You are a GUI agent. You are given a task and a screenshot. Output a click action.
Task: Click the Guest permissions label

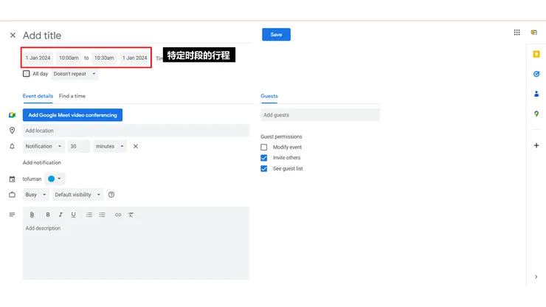tap(281, 137)
